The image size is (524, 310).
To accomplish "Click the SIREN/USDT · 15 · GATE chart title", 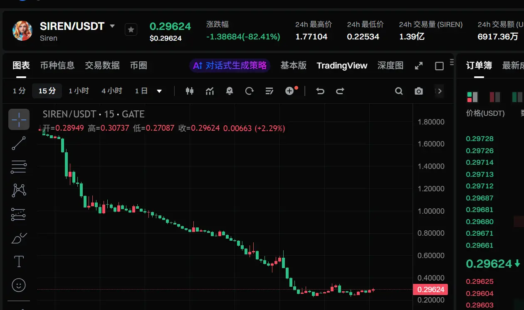I will pyautogui.click(x=94, y=114).
